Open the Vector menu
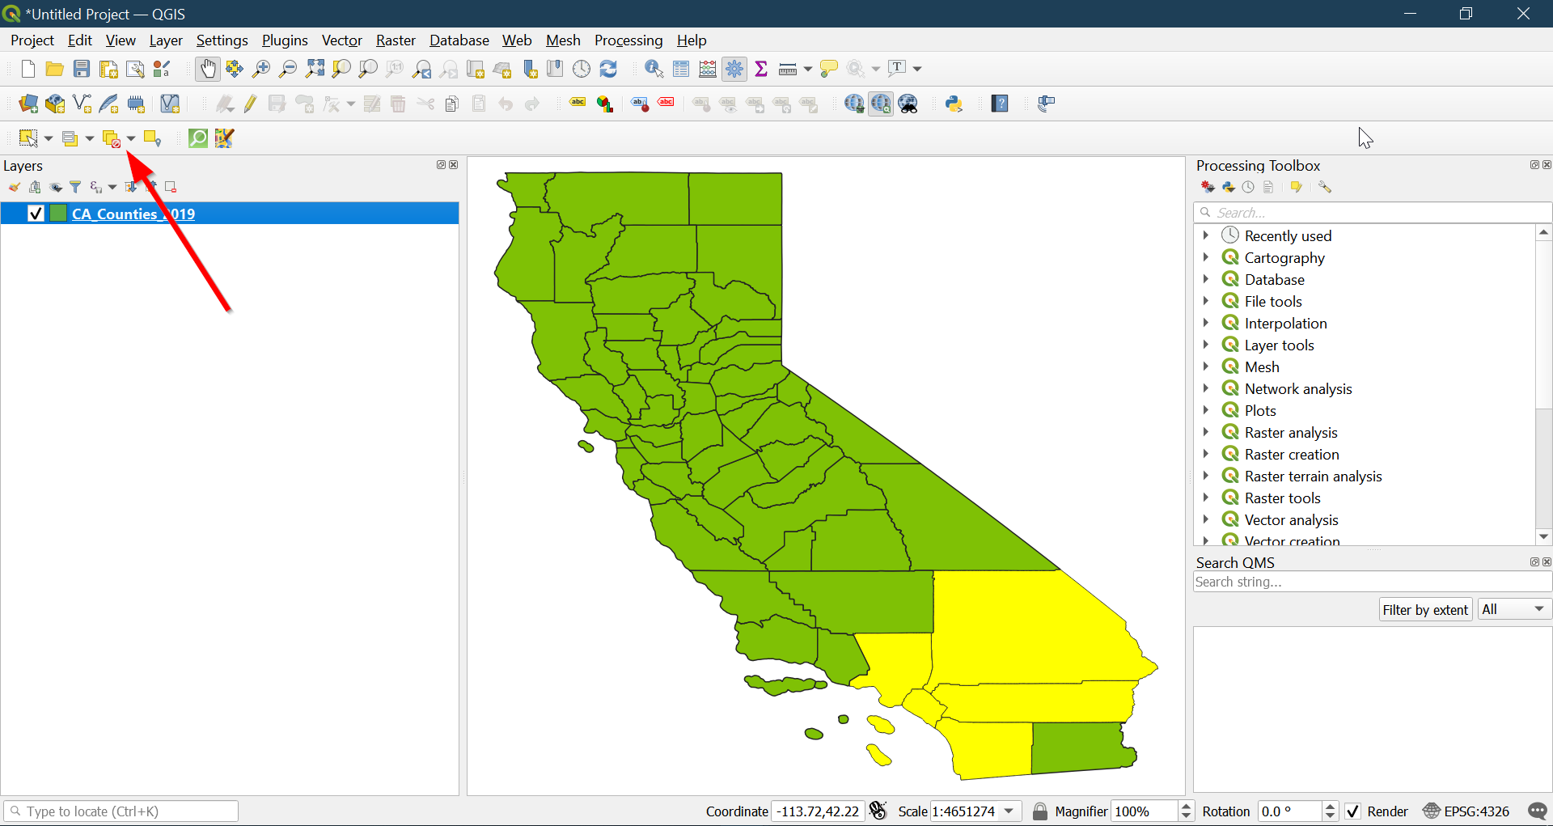The height and width of the screenshot is (826, 1553). (x=341, y=40)
